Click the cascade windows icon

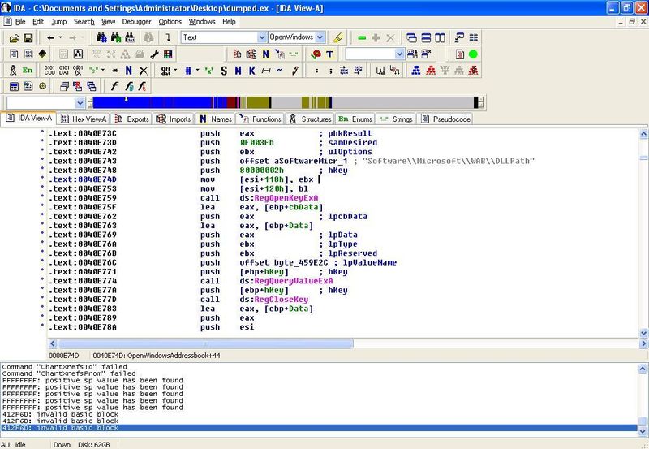pos(412,38)
